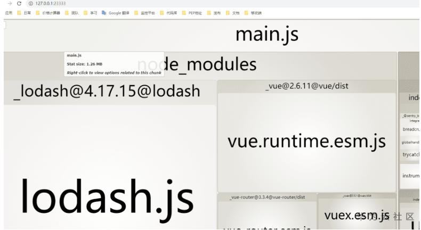The width and height of the screenshot is (421, 230).
Task: Click the instrument module block
Action: (x=410, y=176)
